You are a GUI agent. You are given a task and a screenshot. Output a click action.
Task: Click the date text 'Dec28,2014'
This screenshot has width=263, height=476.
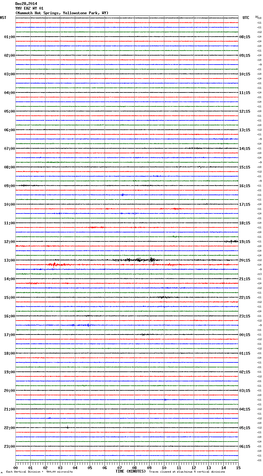(26, 4)
